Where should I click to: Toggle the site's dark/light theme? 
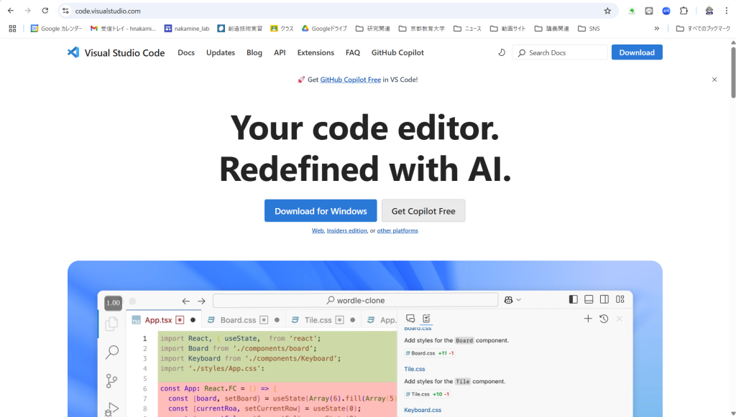[x=502, y=52]
